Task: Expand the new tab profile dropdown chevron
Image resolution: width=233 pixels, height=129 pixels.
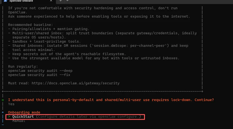Action: tap(67, 1)
